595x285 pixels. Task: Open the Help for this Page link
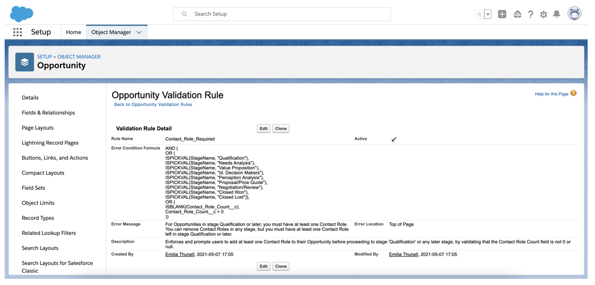(x=551, y=94)
